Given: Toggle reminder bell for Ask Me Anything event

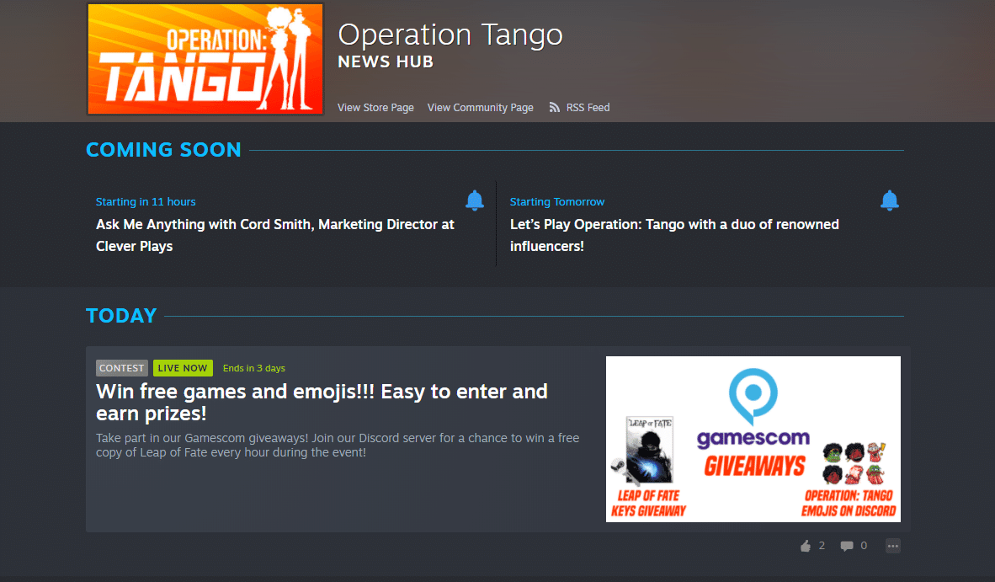Looking at the screenshot, I should pos(475,200).
